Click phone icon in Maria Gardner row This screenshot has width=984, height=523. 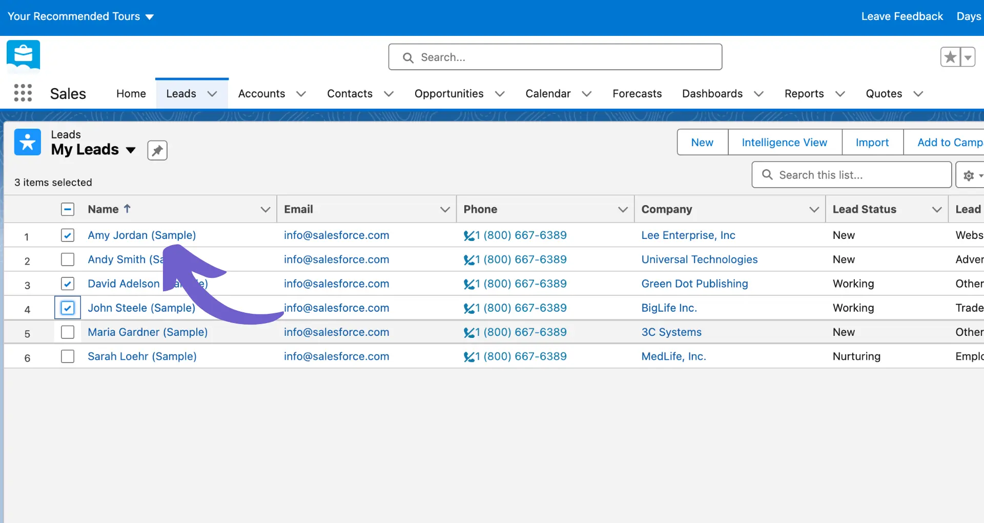click(469, 333)
